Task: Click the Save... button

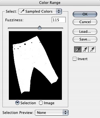Action: [85, 39]
